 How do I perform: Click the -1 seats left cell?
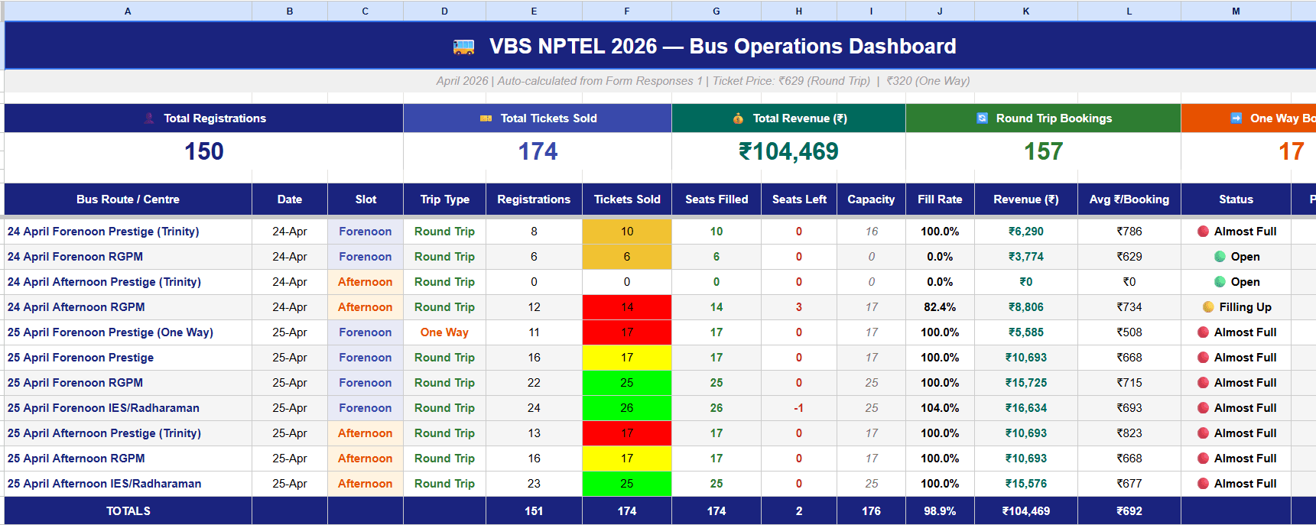click(799, 408)
